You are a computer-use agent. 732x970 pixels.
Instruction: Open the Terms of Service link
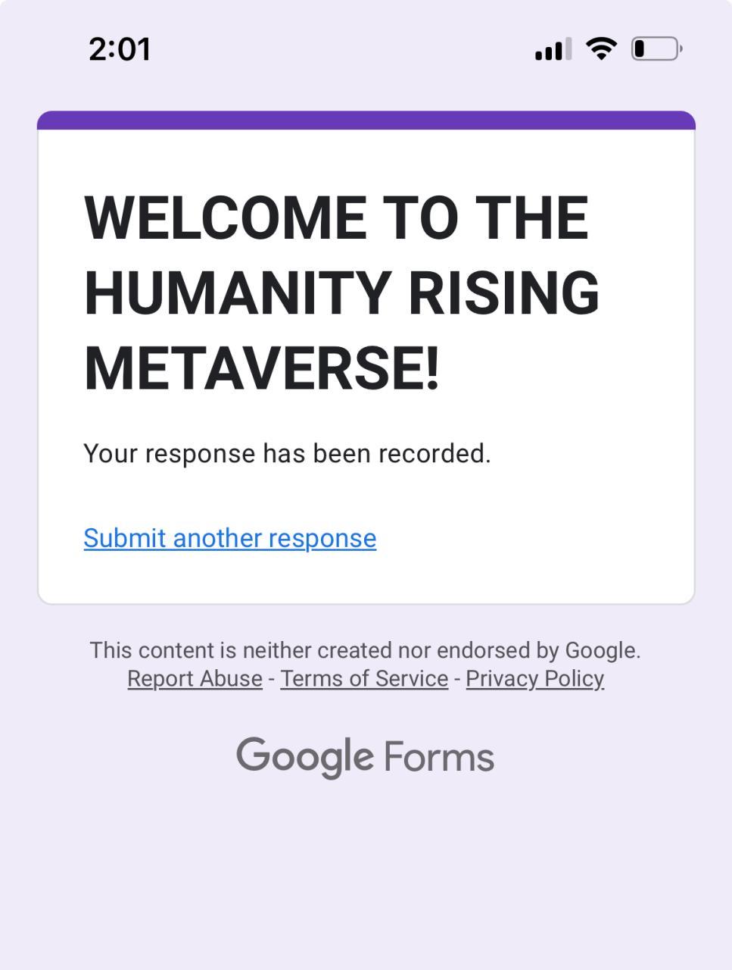pyautogui.click(x=364, y=678)
